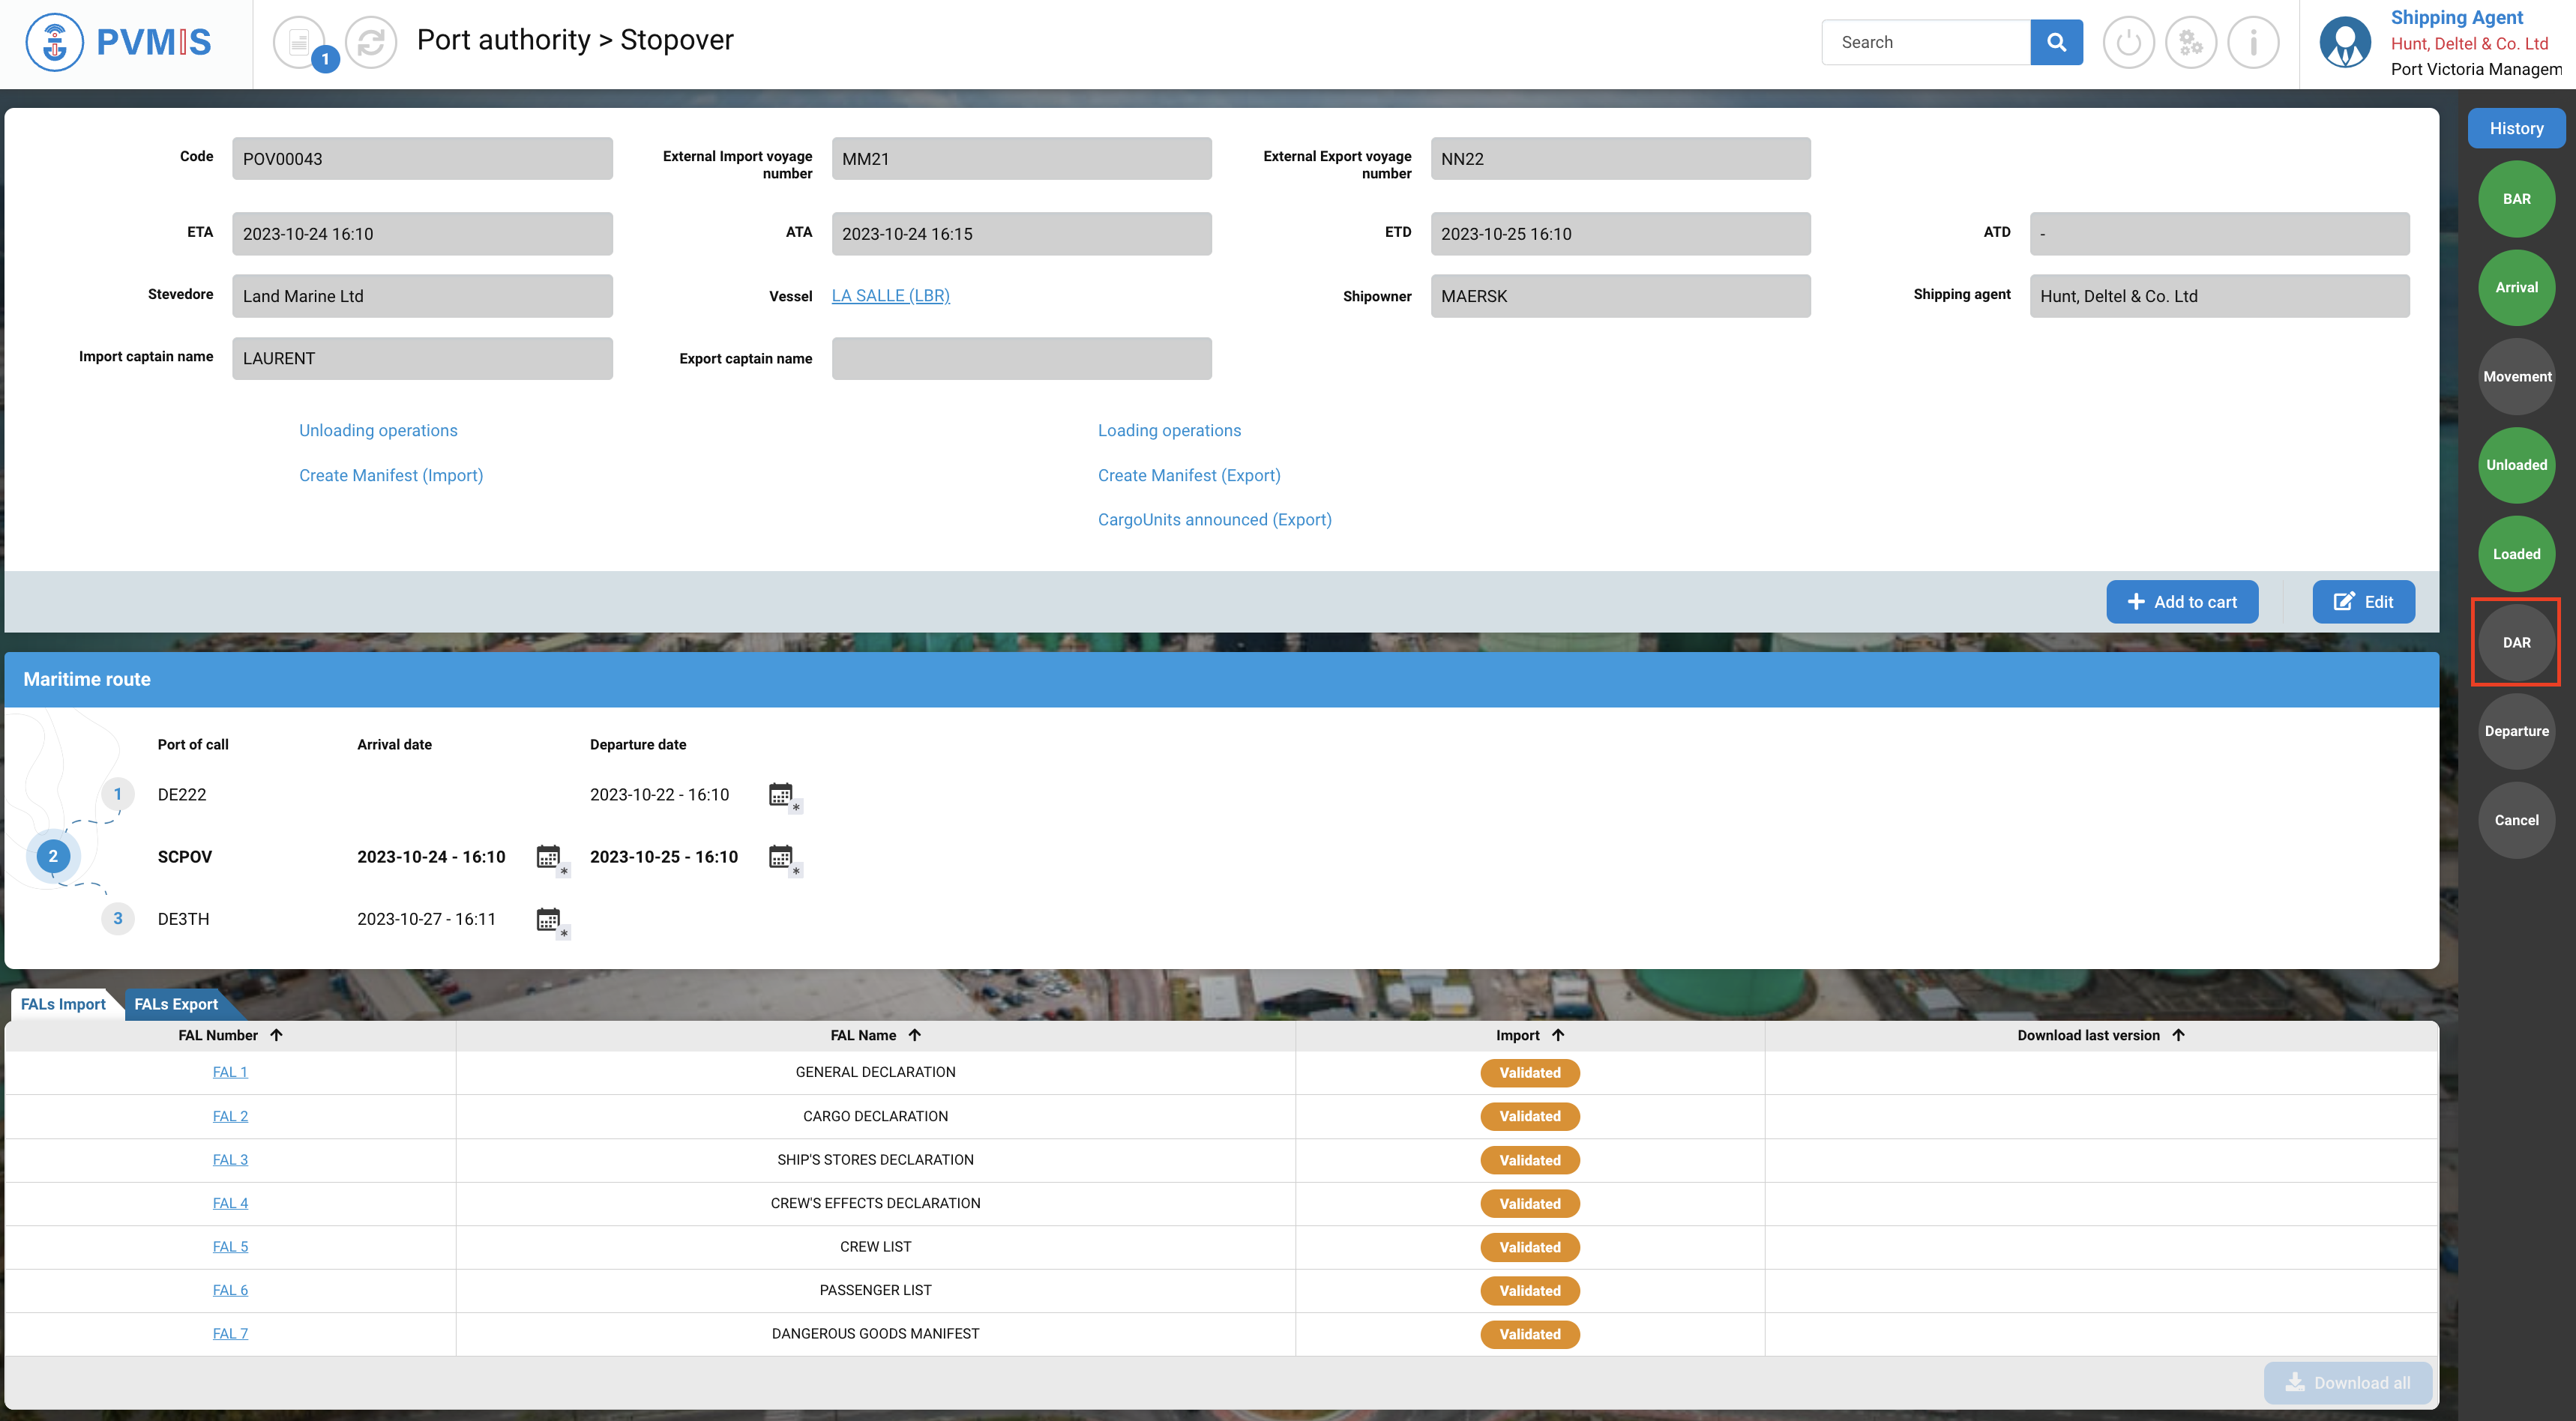Open the LA SALLE (LBR) vessel link

coord(890,296)
